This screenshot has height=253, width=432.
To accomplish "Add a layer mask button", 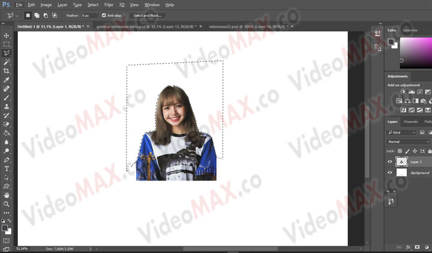I will pos(417,247).
